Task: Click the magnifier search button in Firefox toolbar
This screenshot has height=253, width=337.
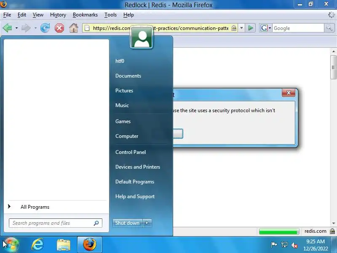Action: [x=329, y=28]
